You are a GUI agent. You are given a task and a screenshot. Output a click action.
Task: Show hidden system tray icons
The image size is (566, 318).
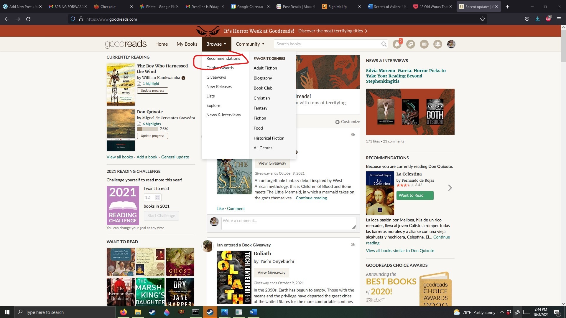tap(502, 312)
